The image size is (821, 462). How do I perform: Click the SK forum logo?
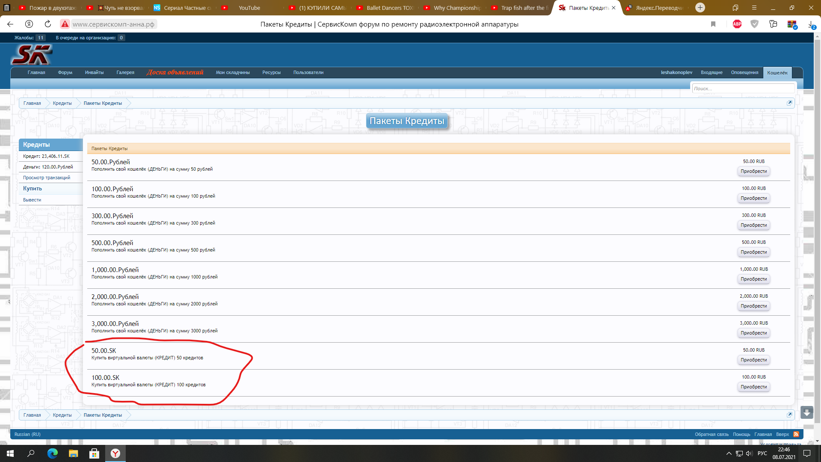coord(31,55)
